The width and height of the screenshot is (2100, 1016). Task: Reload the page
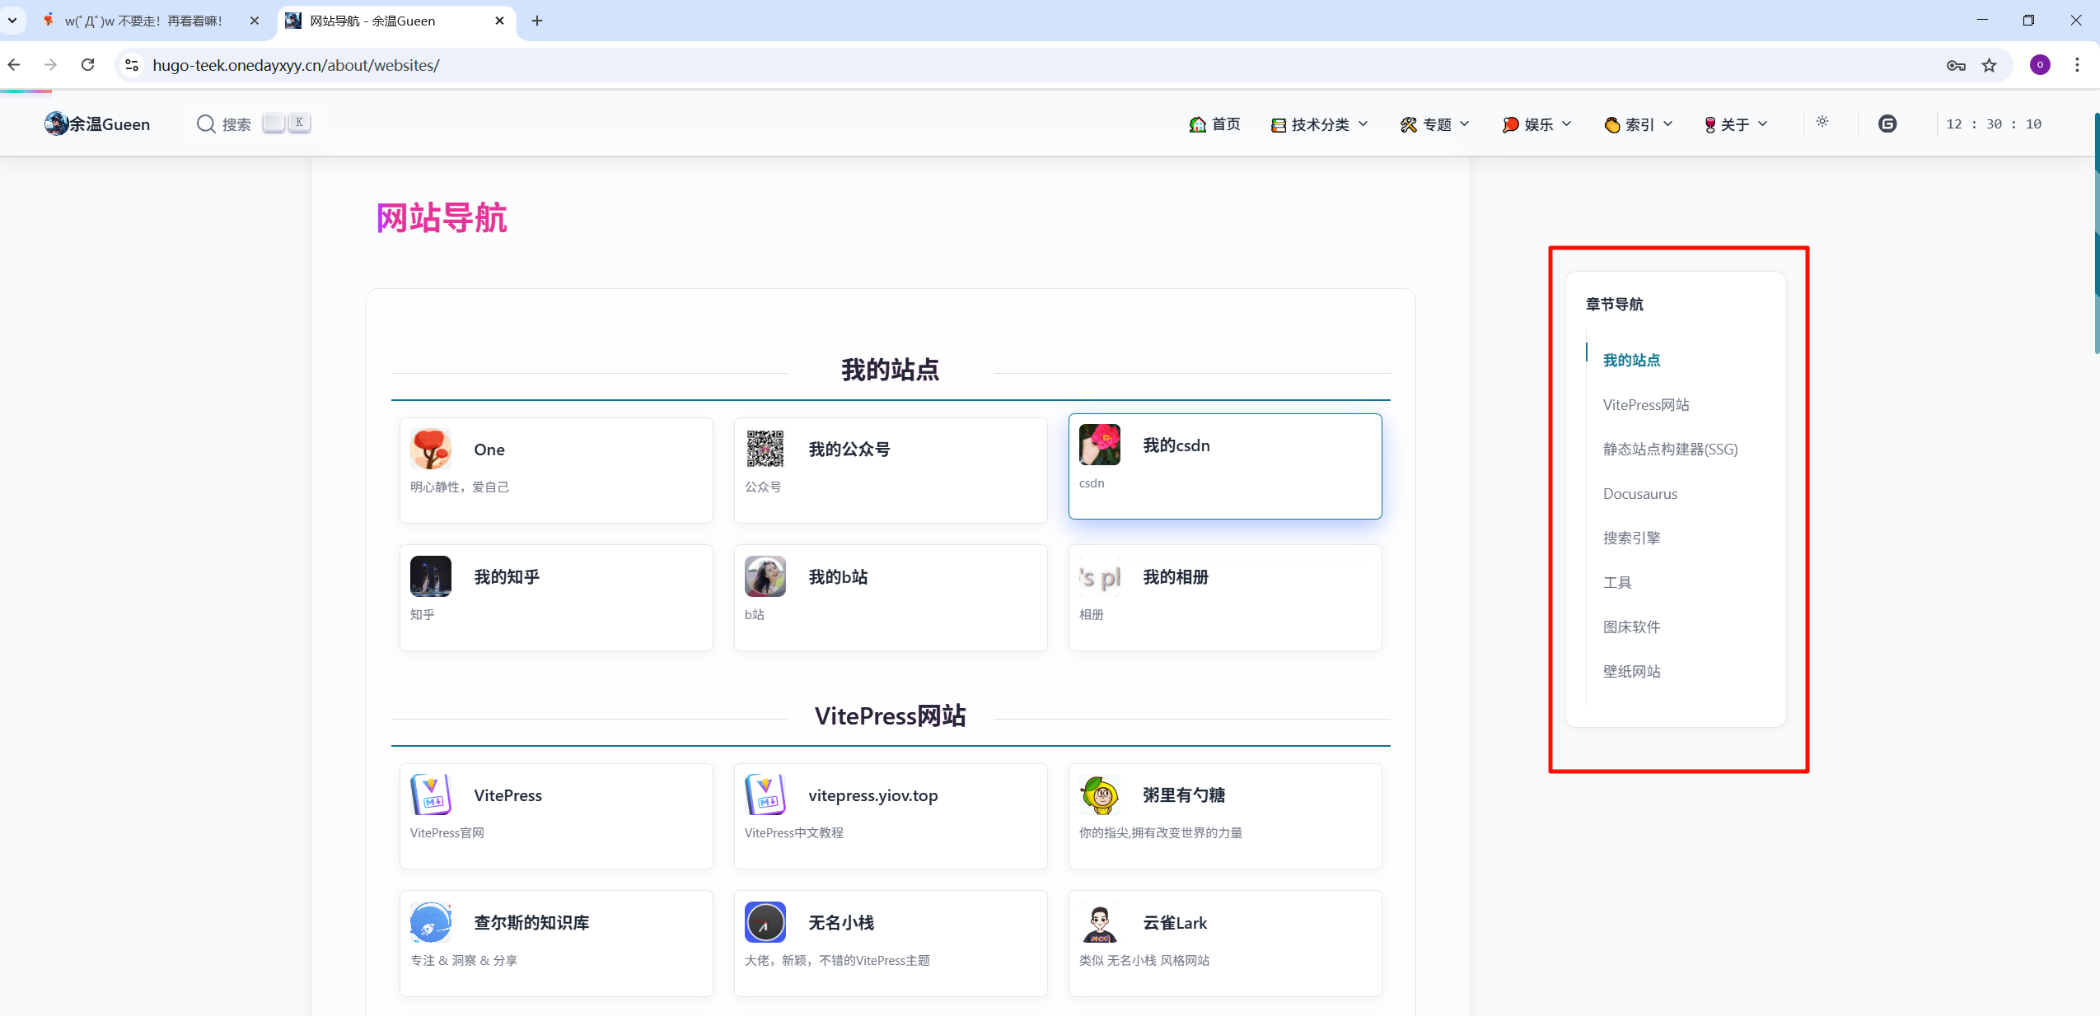[87, 65]
